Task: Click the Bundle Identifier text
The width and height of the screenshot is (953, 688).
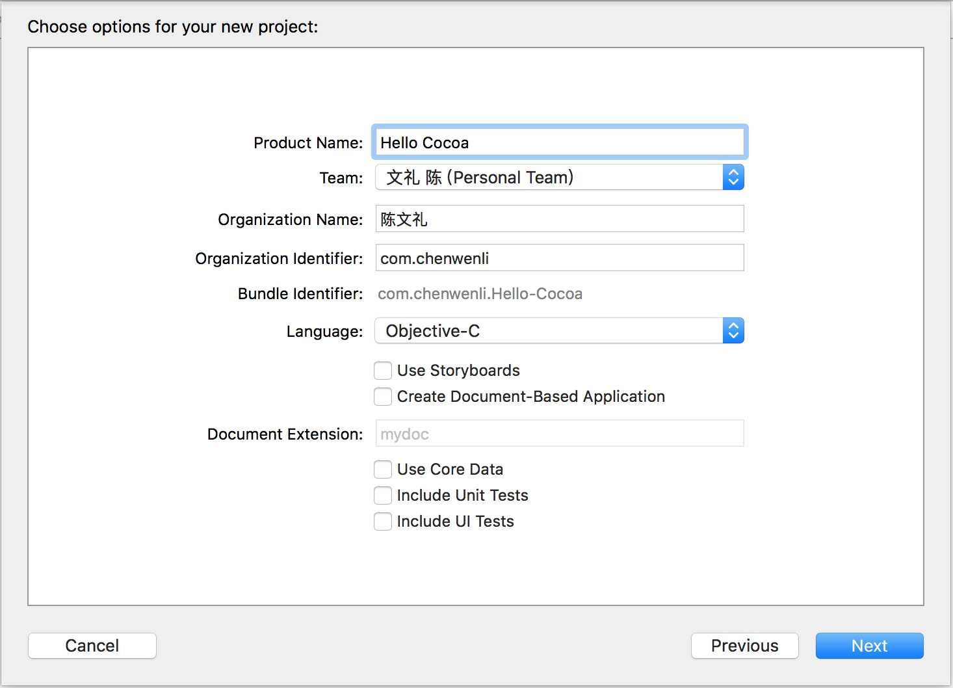Action: pos(480,294)
